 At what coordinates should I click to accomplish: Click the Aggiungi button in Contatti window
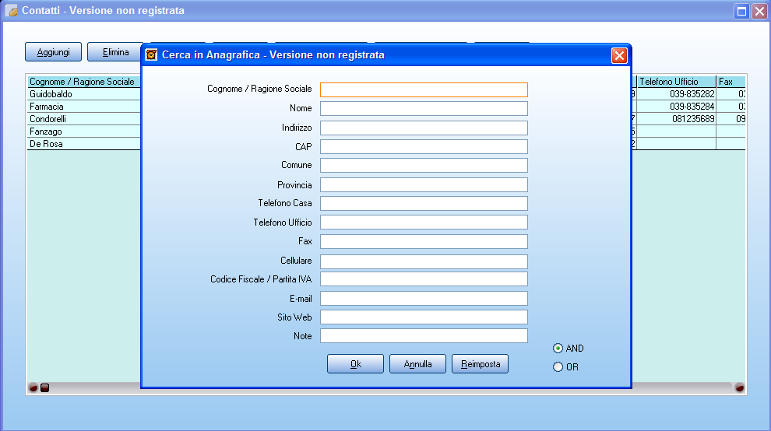(53, 52)
